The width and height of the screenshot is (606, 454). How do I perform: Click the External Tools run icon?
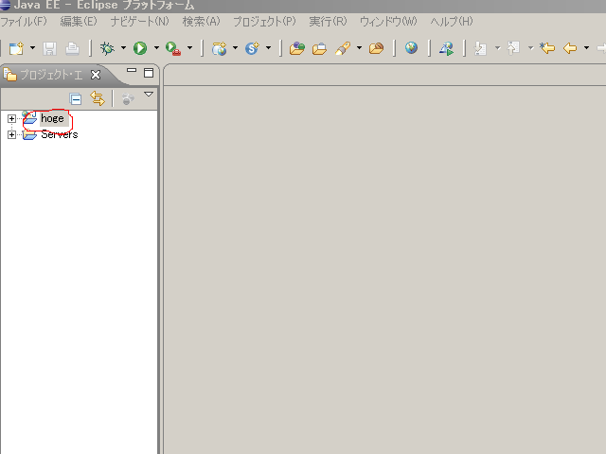[173, 48]
